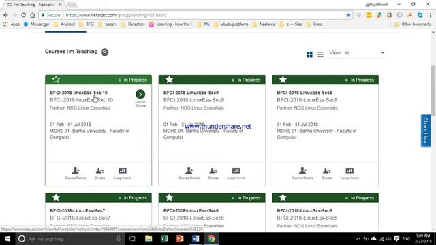
Task: Open Other bookmarks folder
Action: (414, 24)
